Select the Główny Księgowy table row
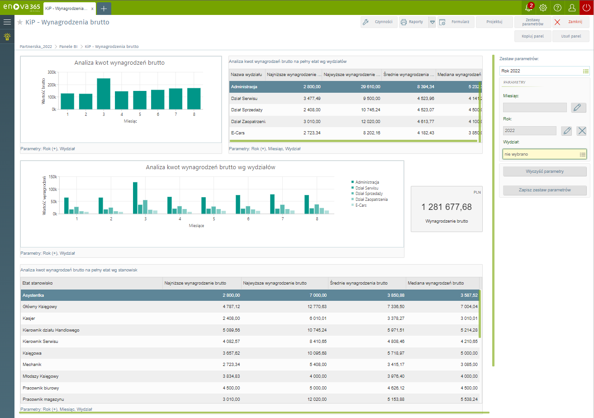594x418 pixels. [x=41, y=307]
